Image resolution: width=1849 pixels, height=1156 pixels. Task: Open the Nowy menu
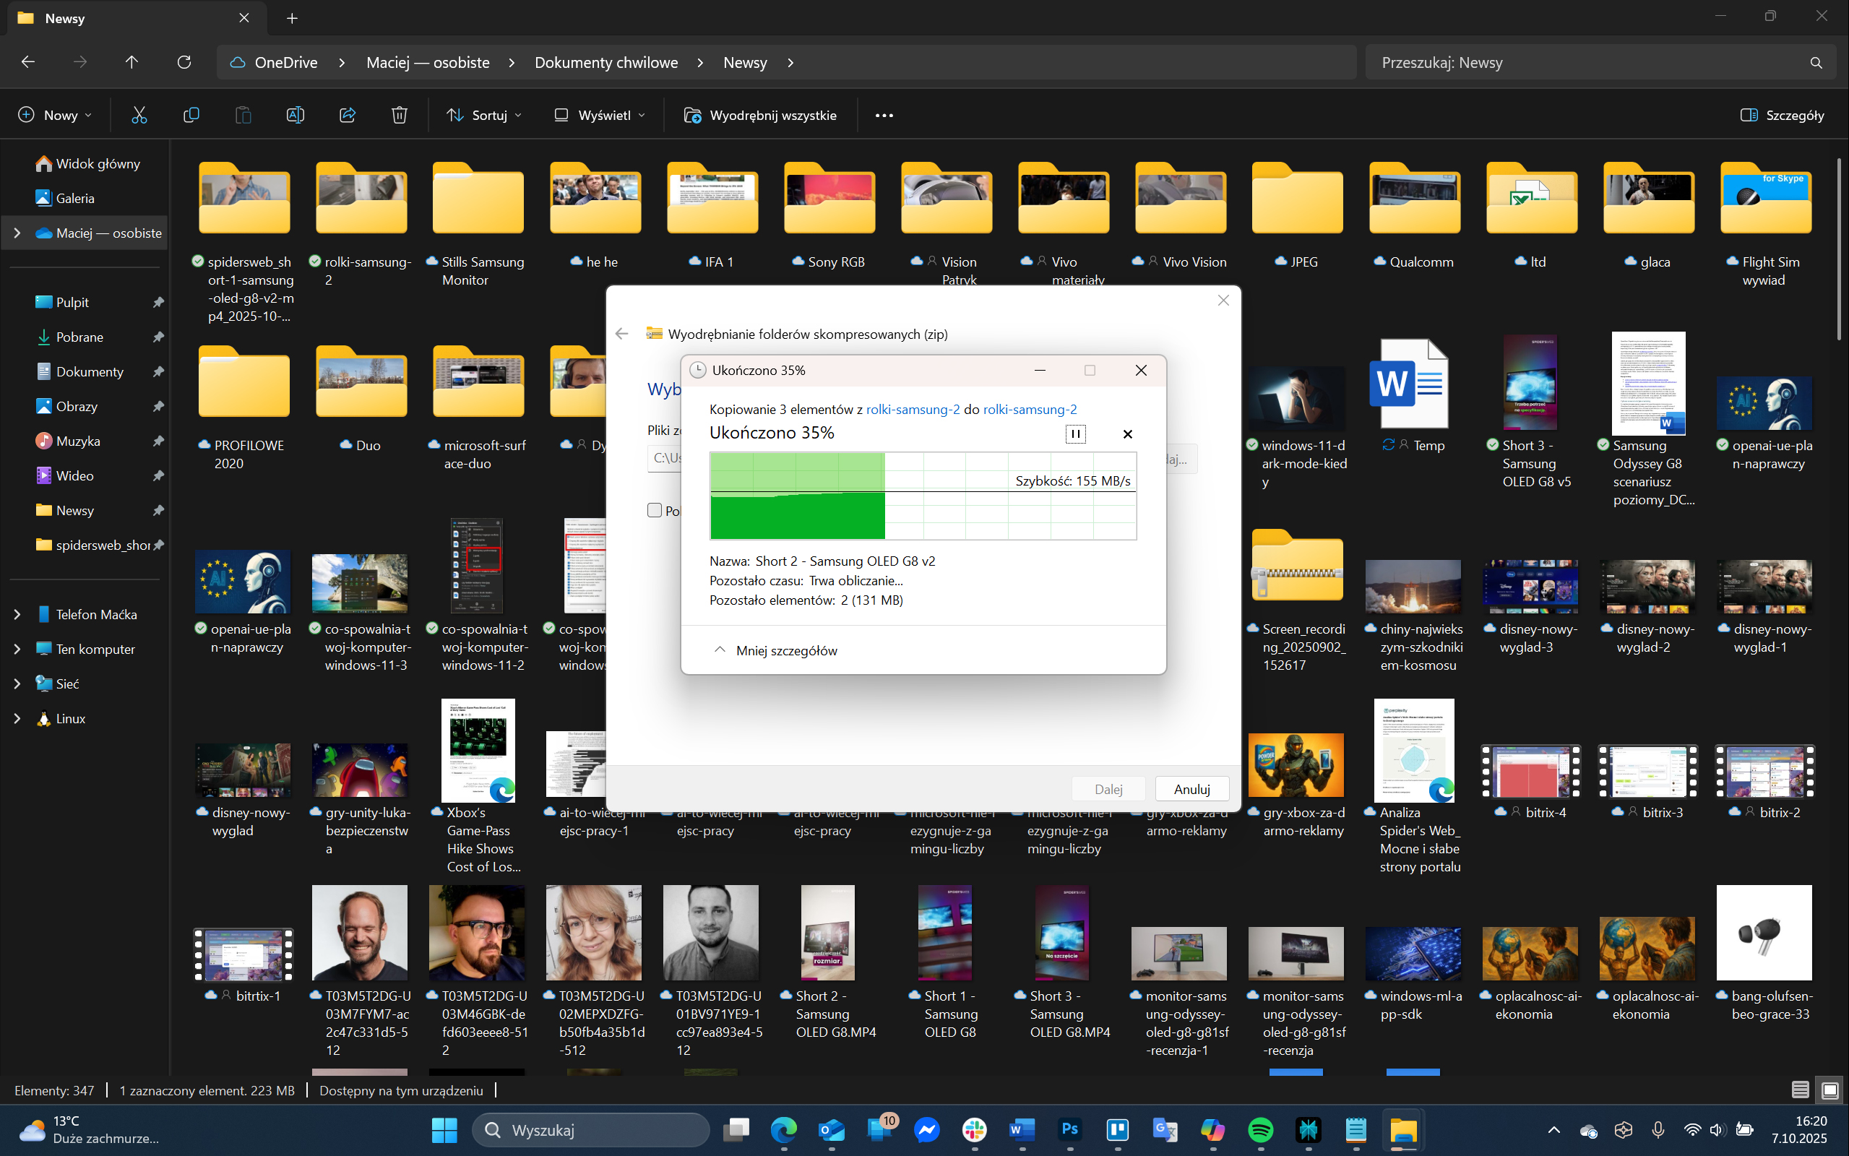55,116
